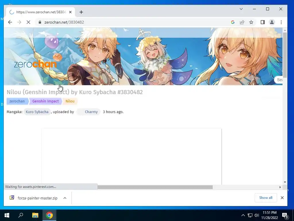The image size is (294, 221).
Task: Click Show all downloads button
Action: point(266,198)
